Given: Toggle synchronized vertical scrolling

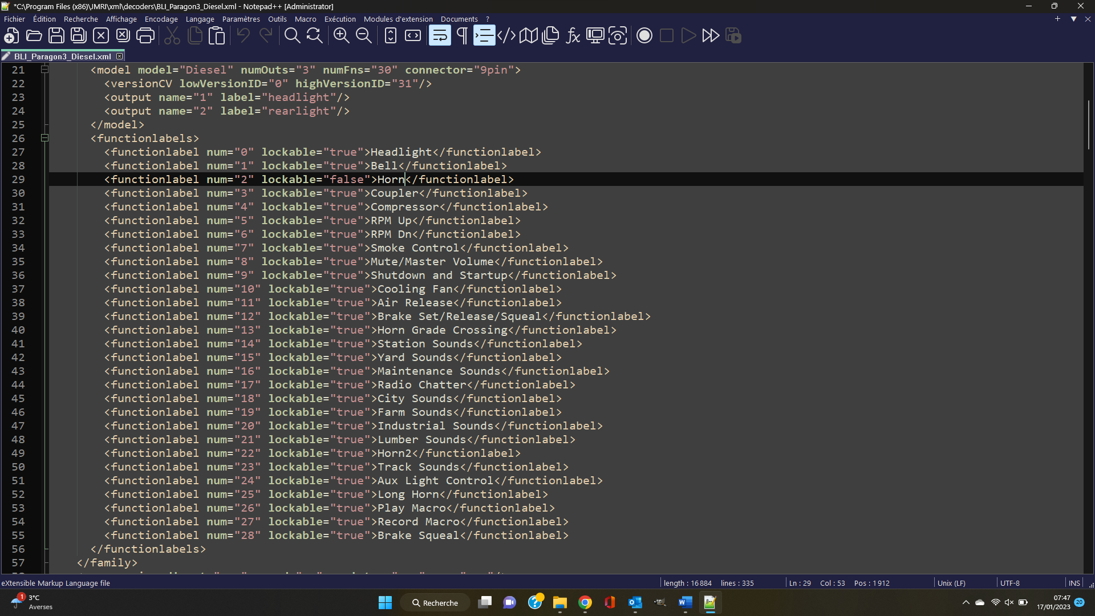Looking at the screenshot, I should [391, 36].
